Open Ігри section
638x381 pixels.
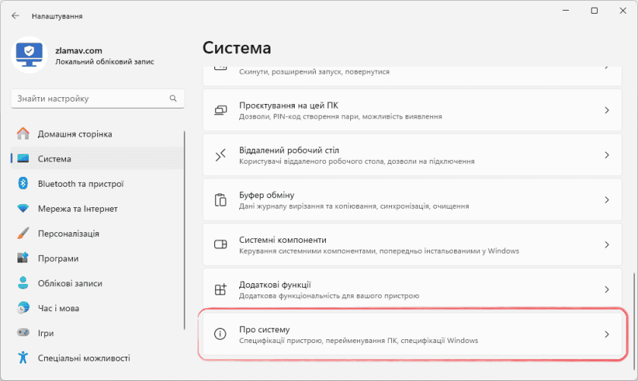[x=97, y=332]
